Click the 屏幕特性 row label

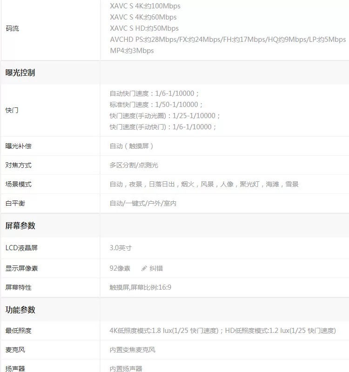19,287
